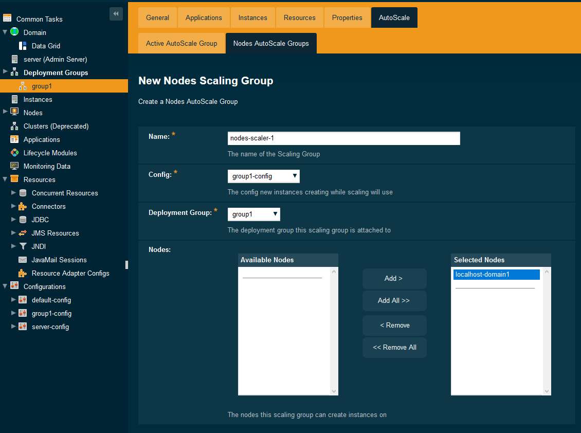
Task: Click the Data Grid icon
Action: coord(23,46)
